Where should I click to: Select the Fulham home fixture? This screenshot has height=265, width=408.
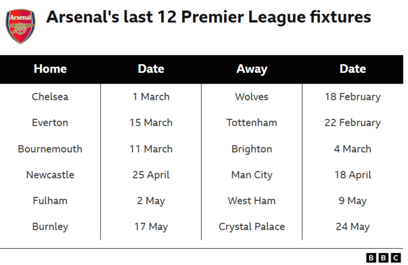(x=50, y=201)
